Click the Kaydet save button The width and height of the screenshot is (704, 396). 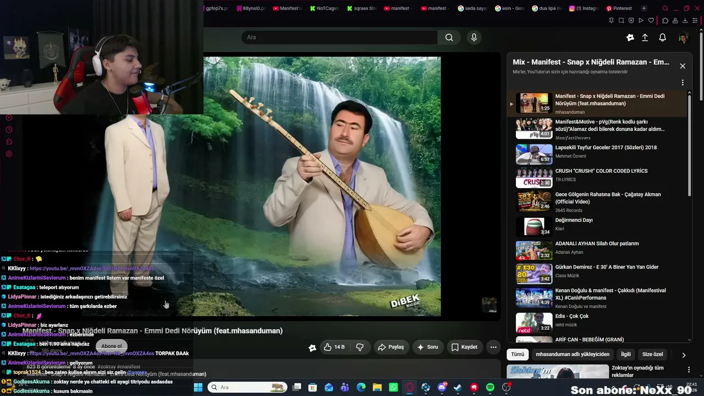464,347
